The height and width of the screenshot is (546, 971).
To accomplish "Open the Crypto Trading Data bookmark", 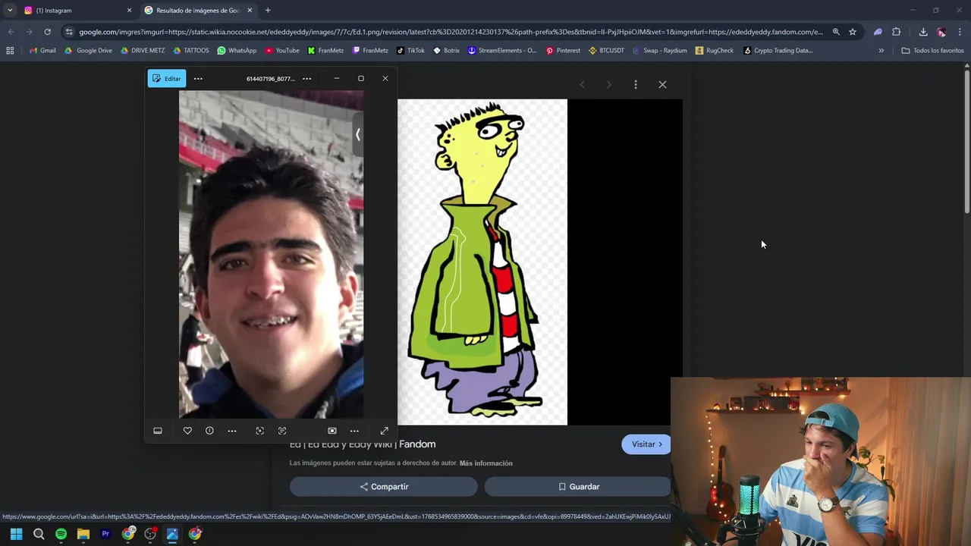I will [x=778, y=51].
